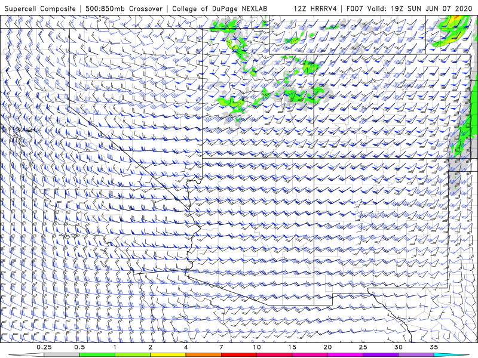The height and width of the screenshot is (358, 478).
Task: Click the 'Supercell Composite' title text
Action: [39, 9]
